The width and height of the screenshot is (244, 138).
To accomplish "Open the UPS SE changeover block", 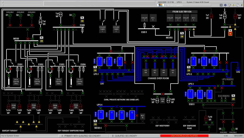I will pyautogui.click(x=173, y=72).
